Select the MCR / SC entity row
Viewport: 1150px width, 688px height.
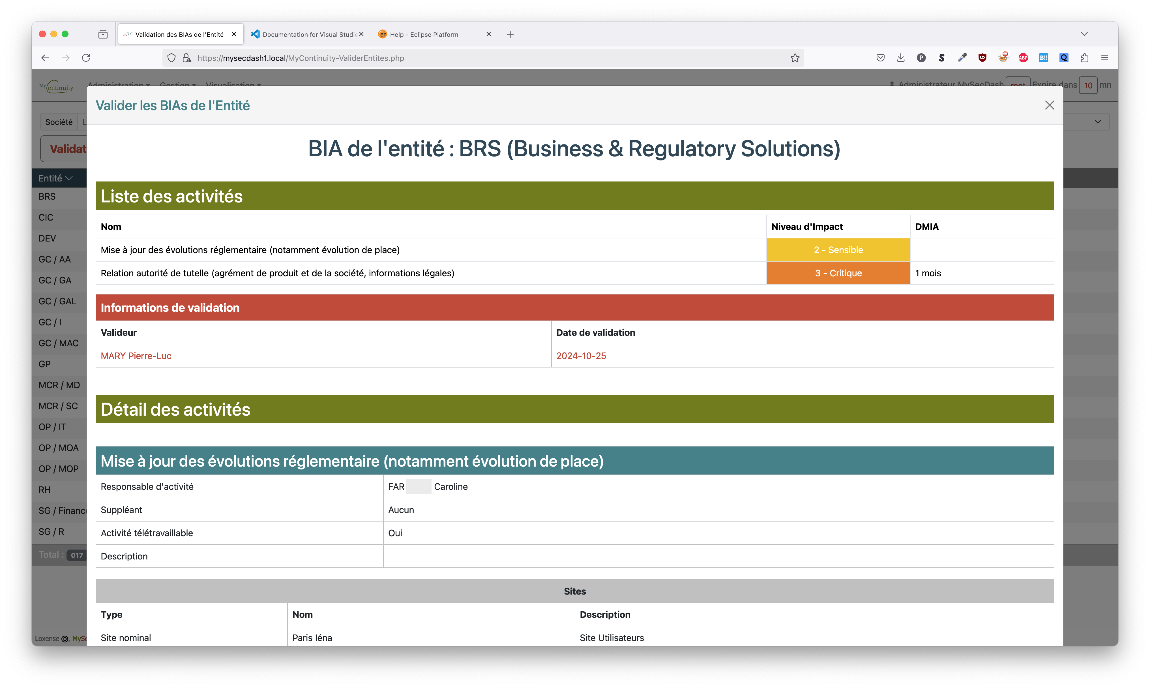(59, 406)
